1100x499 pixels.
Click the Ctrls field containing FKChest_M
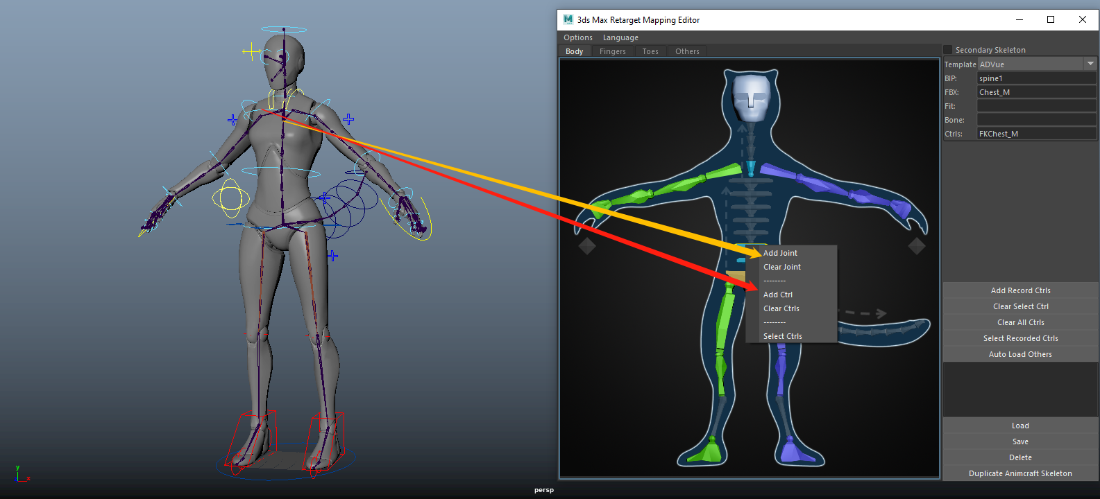[x=1037, y=134]
